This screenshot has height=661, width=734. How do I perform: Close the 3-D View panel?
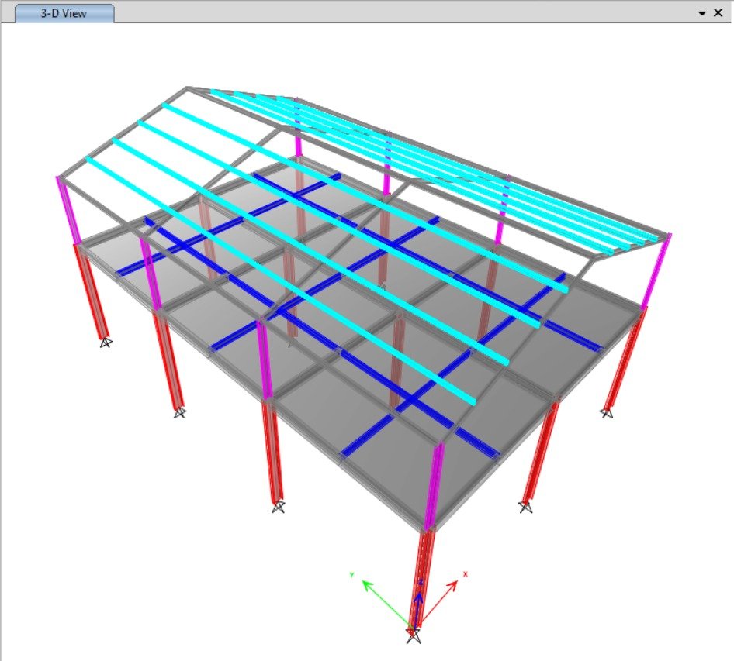pyautogui.click(x=718, y=13)
